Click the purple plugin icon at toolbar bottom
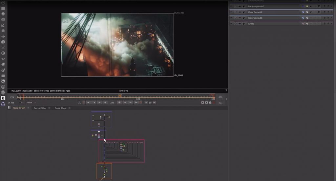 tap(3, 104)
